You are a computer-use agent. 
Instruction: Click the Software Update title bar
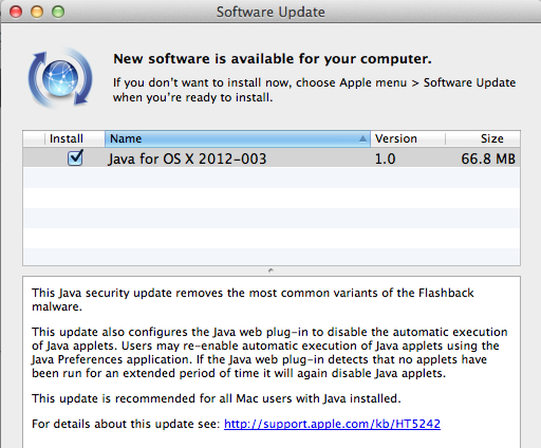pos(270,12)
